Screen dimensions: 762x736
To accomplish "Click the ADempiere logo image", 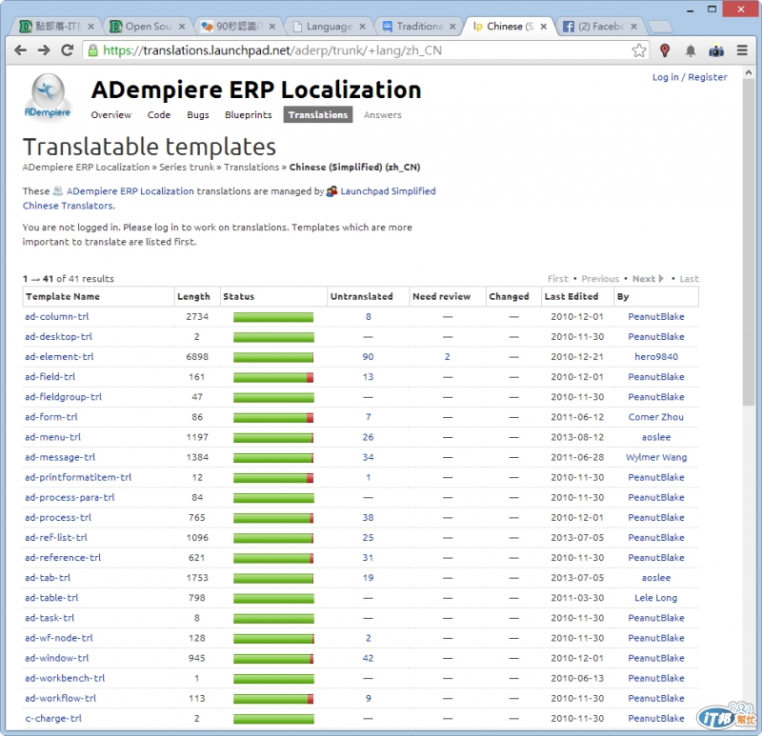I will point(48,96).
